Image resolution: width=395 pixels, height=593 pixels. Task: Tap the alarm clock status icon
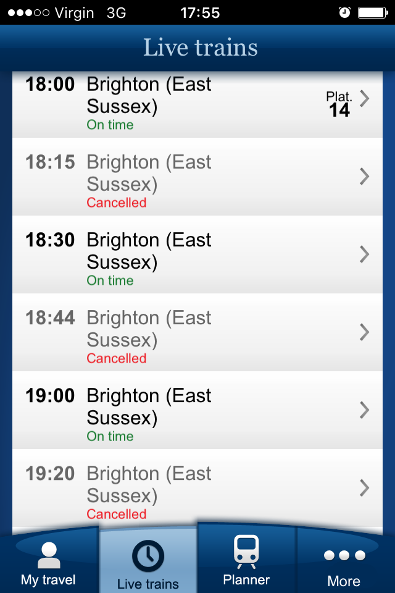pos(344,12)
